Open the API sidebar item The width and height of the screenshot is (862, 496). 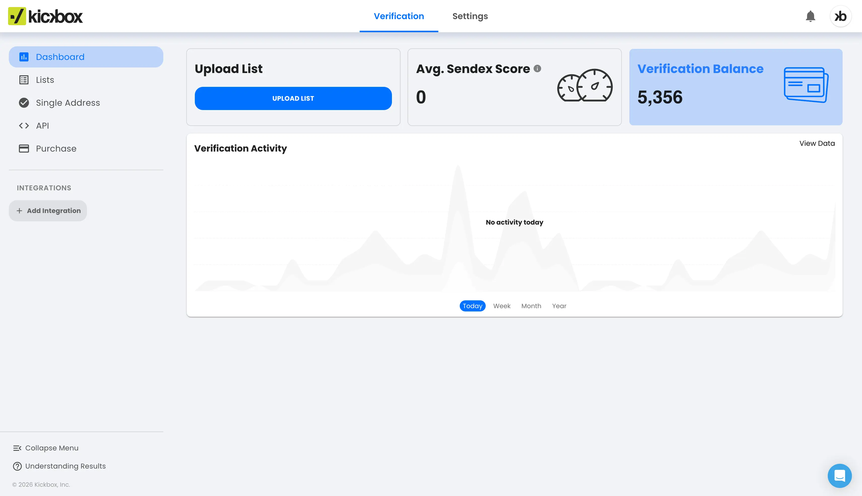[x=86, y=126]
